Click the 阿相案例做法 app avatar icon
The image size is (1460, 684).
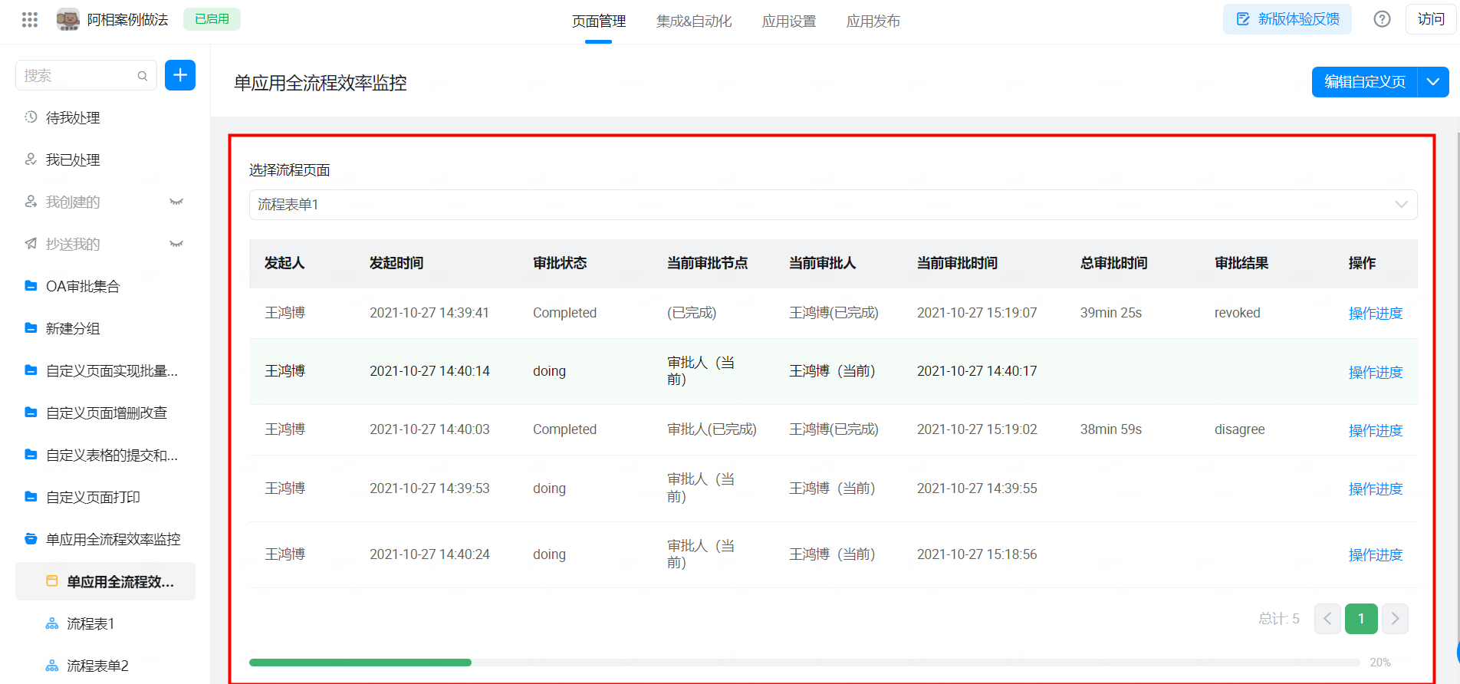pyautogui.click(x=68, y=20)
